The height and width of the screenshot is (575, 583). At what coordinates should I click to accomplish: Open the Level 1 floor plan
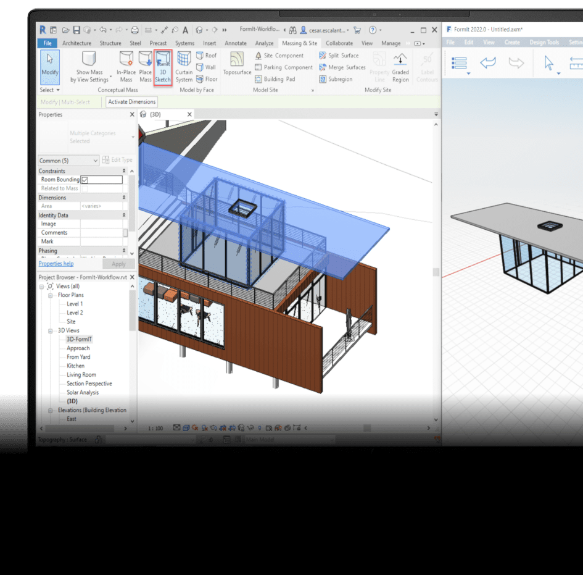(75, 304)
